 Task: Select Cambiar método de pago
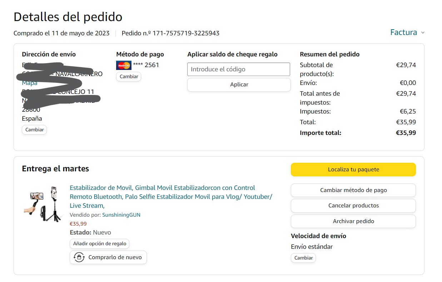click(353, 190)
